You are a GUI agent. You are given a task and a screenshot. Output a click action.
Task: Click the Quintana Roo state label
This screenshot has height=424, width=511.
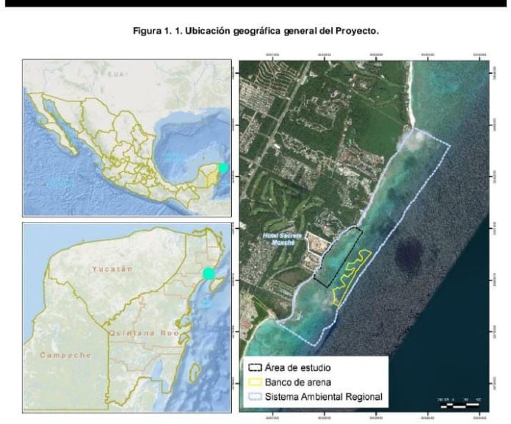tap(144, 333)
